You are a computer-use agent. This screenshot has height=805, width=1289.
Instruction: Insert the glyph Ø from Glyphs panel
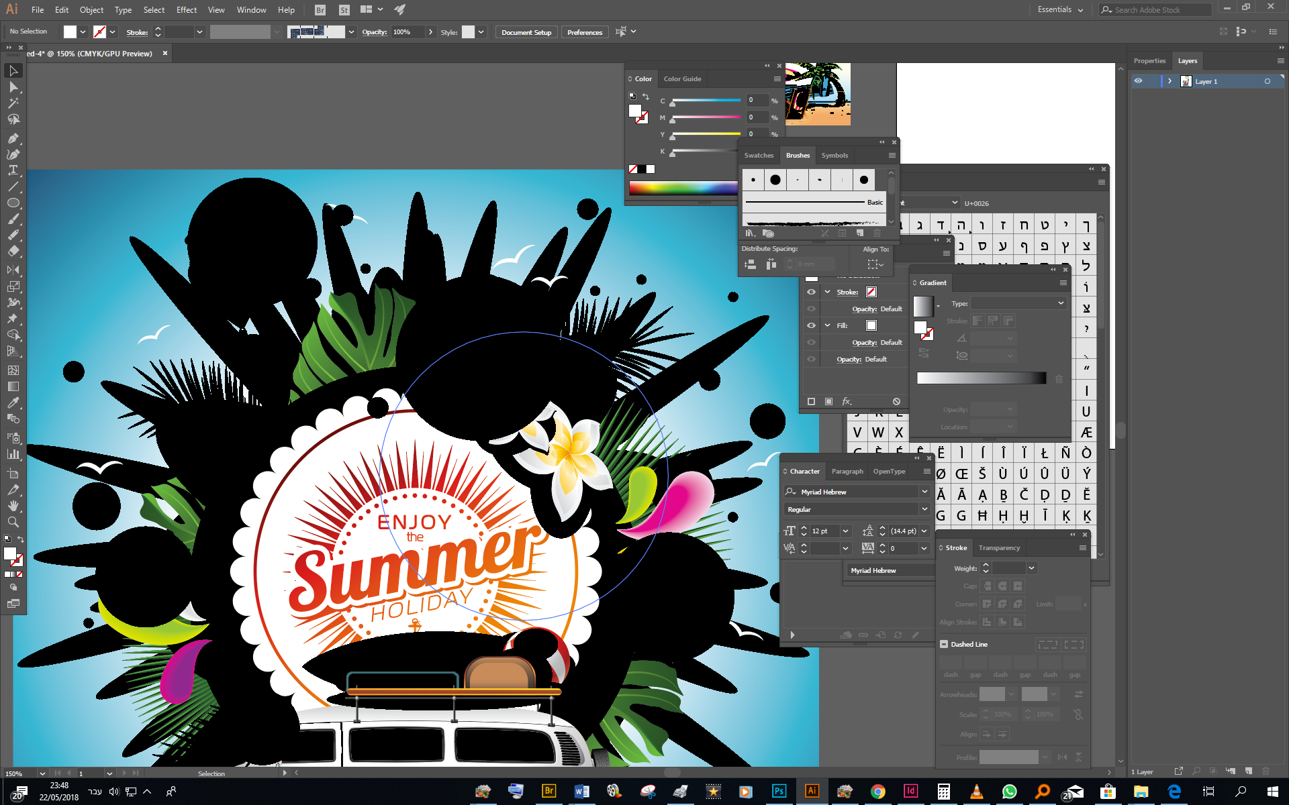[941, 474]
